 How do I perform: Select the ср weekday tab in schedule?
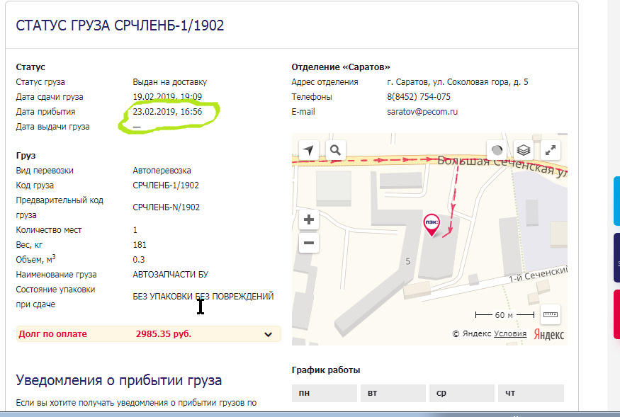click(x=461, y=392)
